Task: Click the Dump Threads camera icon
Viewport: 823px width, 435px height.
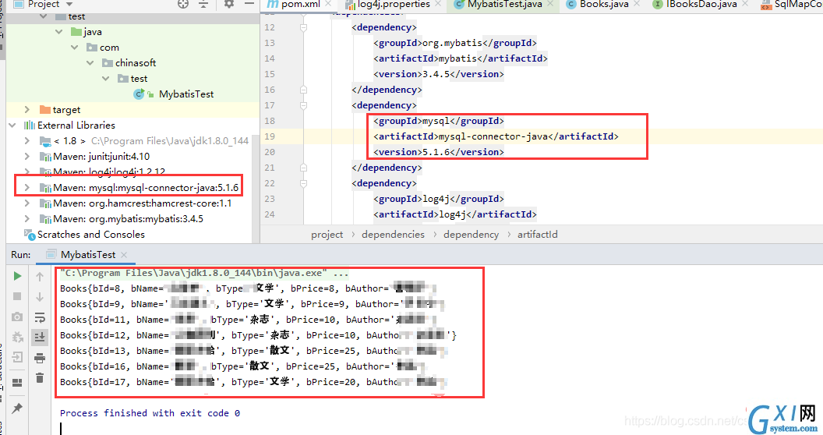Action: click(17, 317)
